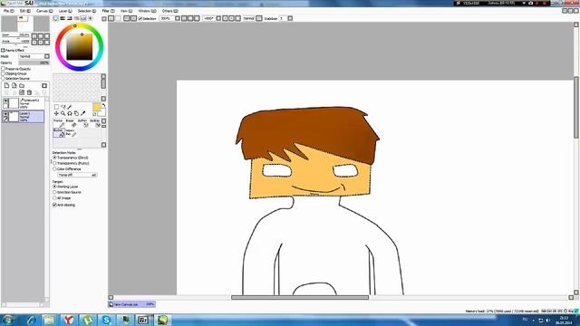The height and width of the screenshot is (326, 580).
Task: Choose the Select Eraser brush
Action: point(95,123)
